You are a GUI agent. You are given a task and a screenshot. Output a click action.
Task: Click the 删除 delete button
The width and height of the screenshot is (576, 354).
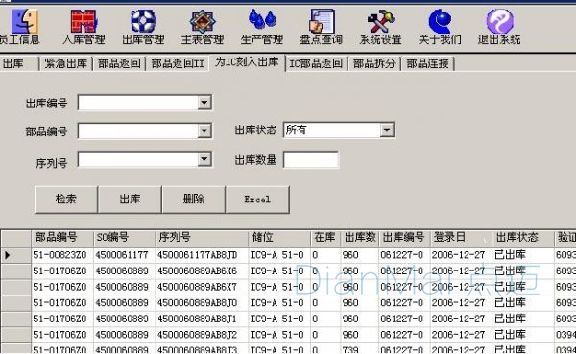coord(194,199)
